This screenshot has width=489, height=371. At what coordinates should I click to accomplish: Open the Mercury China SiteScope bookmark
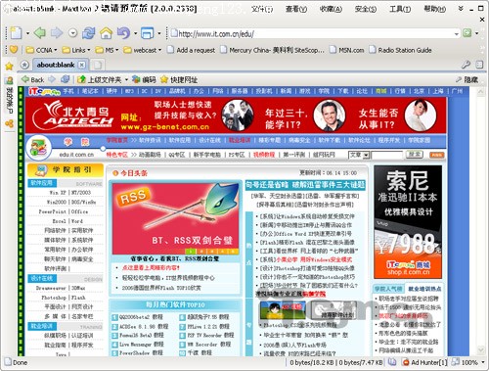[x=272, y=50]
